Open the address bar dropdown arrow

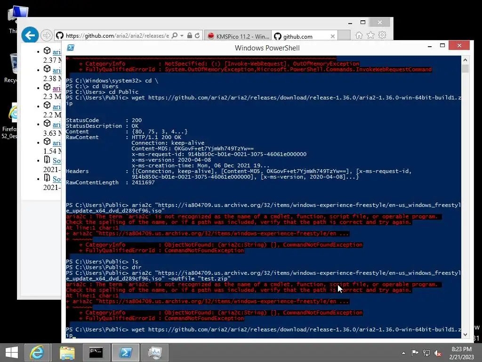tap(182, 36)
